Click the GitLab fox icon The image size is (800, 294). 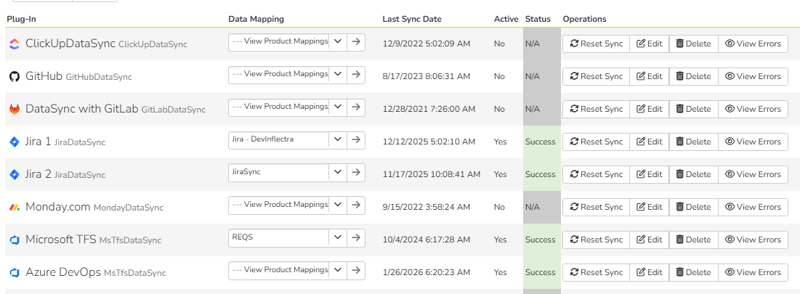15,109
